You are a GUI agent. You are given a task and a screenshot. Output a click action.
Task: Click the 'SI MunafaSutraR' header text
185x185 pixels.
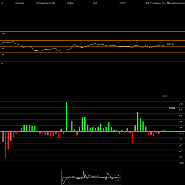pos(46,3)
